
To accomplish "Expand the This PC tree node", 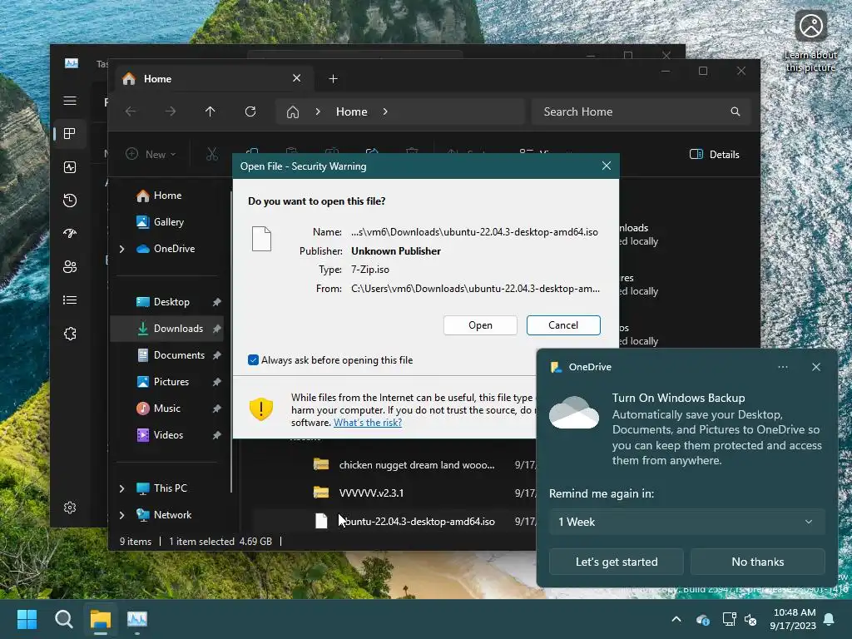I will tap(121, 488).
